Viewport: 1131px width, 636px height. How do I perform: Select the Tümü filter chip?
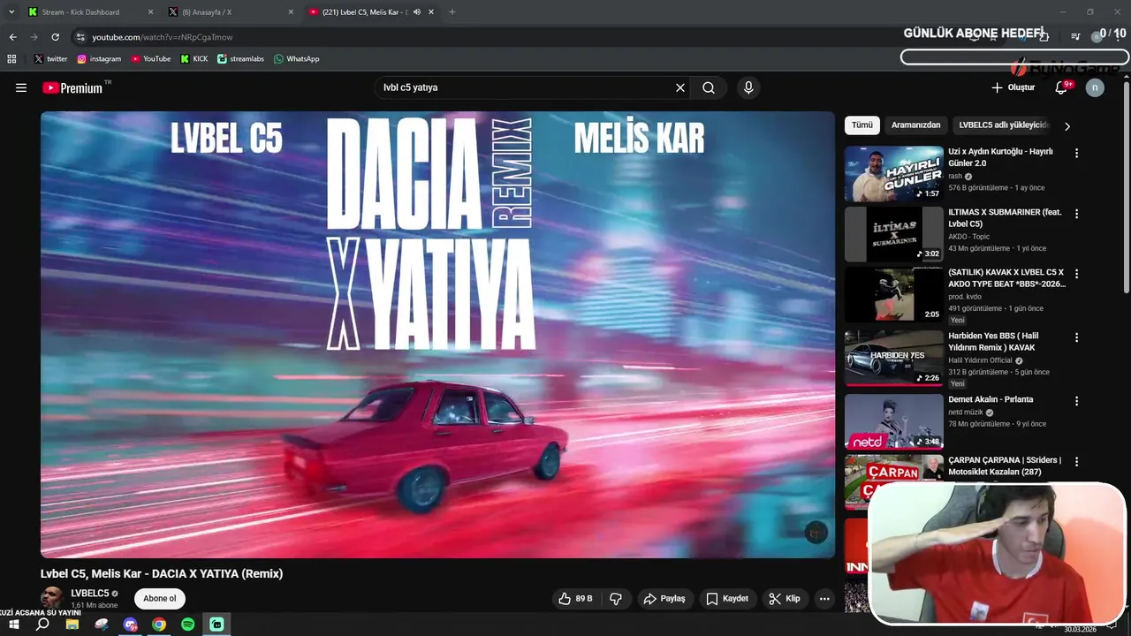pos(862,125)
